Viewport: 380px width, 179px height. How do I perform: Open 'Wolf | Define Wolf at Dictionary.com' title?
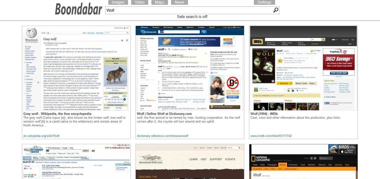click(164, 114)
